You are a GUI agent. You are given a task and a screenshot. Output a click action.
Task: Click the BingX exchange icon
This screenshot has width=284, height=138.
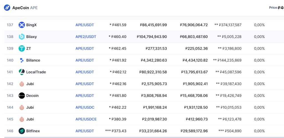click(x=22, y=25)
